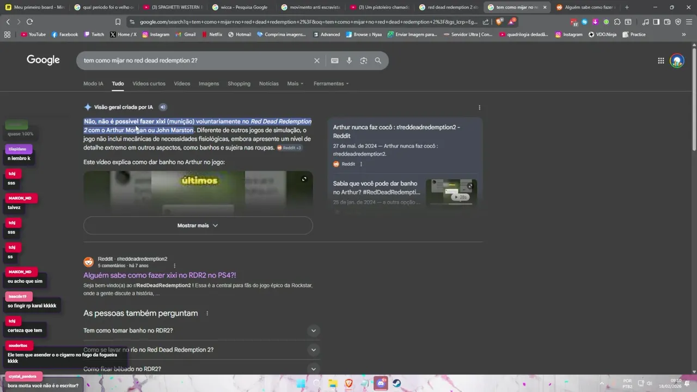Toggle the browser sidebar panel
Screen dimensions: 697x392
656,22
